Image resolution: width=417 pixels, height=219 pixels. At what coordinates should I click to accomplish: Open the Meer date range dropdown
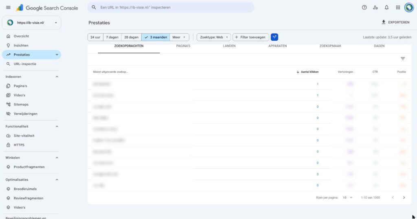[x=179, y=37]
